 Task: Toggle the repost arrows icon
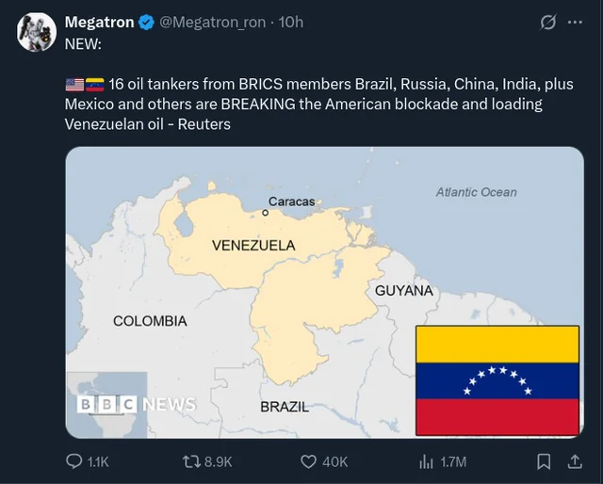coord(189,461)
